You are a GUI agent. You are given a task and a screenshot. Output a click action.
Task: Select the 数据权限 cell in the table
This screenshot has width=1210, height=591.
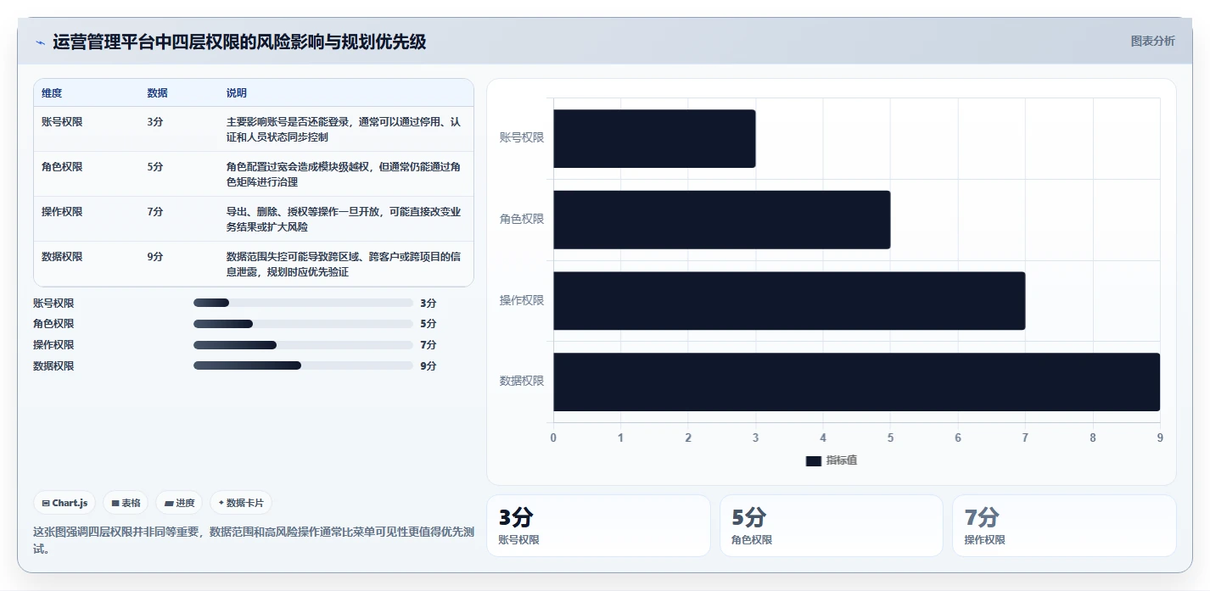(x=62, y=257)
